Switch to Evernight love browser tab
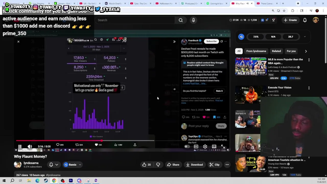 (x=217, y=4)
